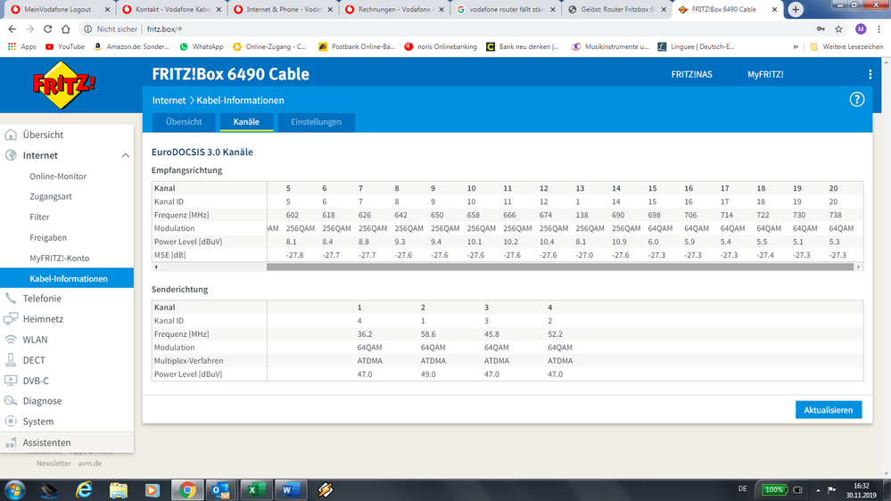
Task: Open the help question mark icon
Action: (x=856, y=100)
